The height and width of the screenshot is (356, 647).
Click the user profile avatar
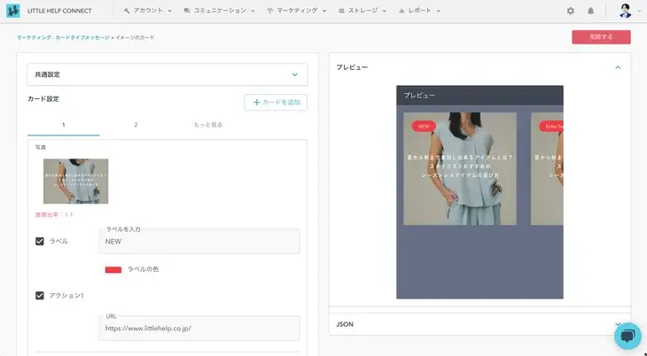625,11
